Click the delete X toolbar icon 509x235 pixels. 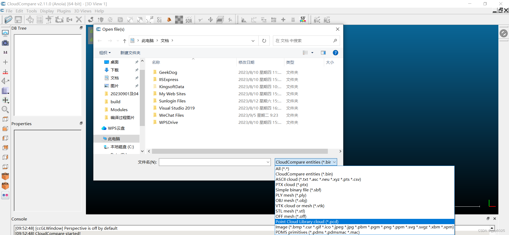[x=79, y=20]
